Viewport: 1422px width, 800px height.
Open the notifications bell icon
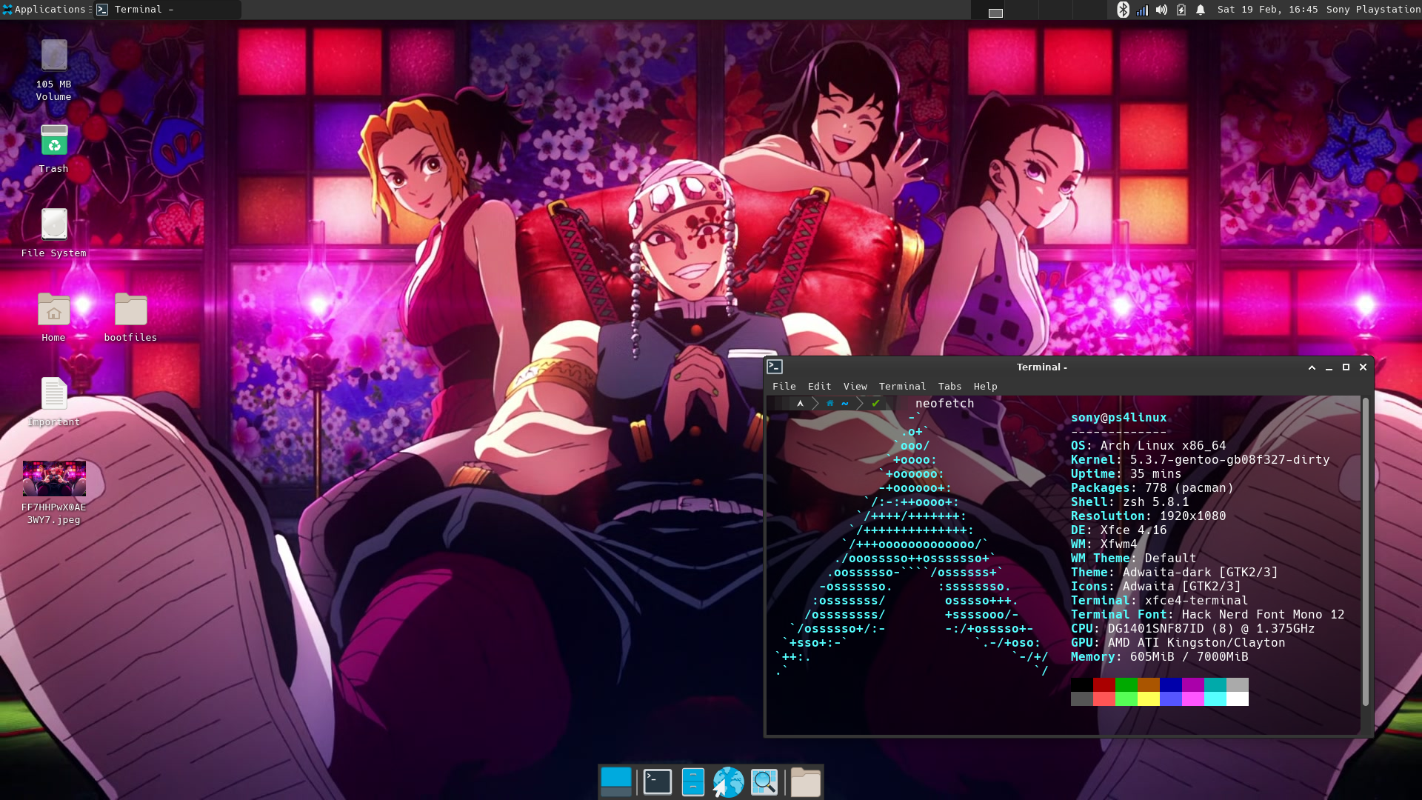tap(1201, 10)
